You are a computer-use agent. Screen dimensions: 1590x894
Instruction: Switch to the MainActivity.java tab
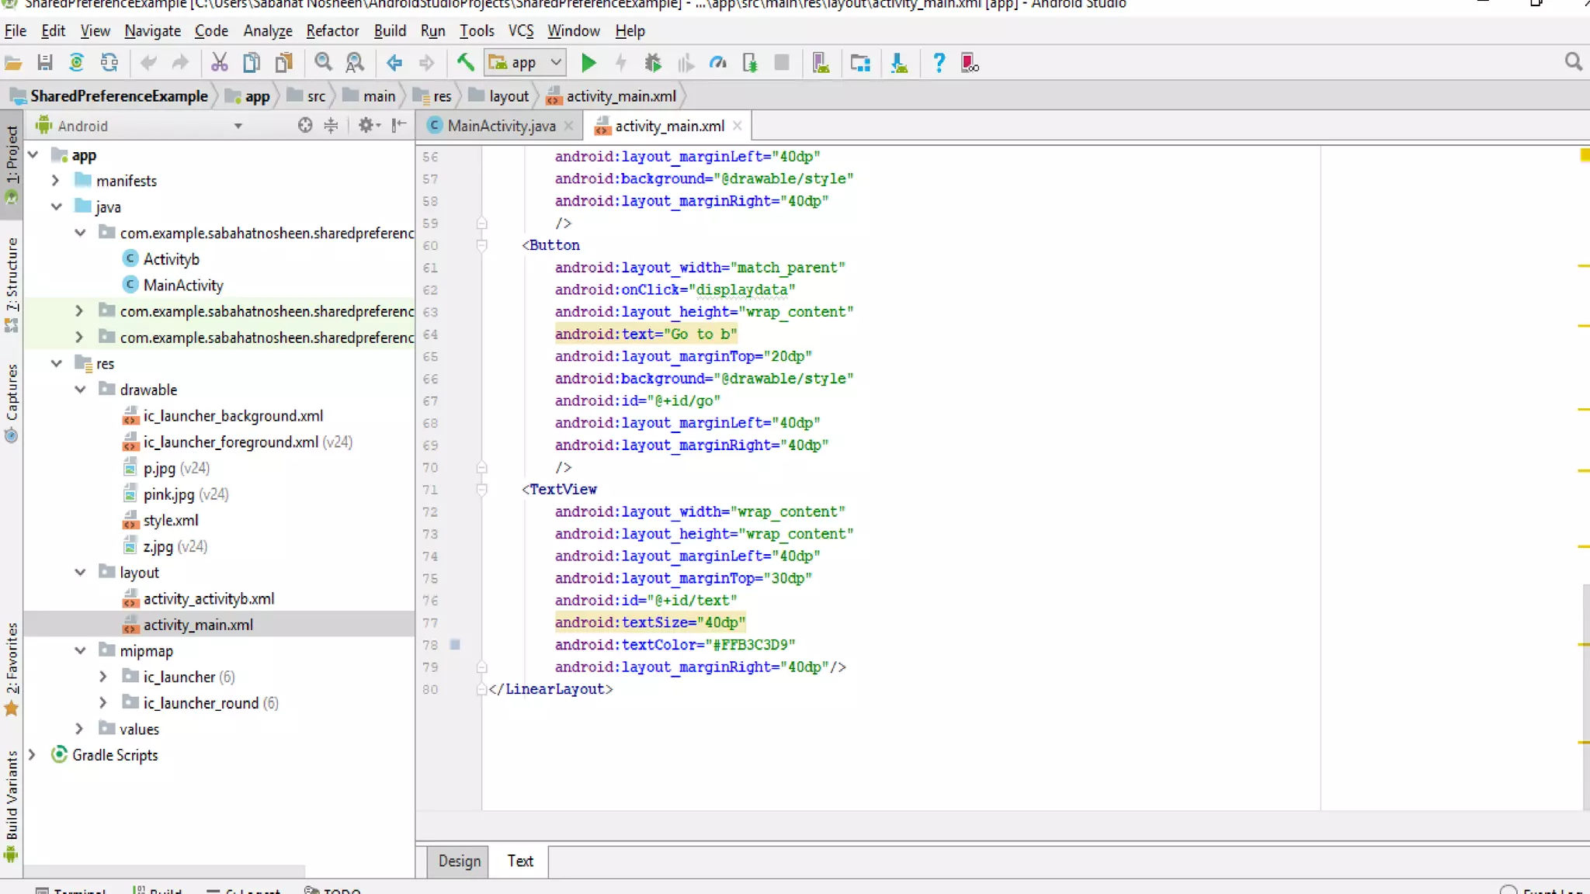501,126
